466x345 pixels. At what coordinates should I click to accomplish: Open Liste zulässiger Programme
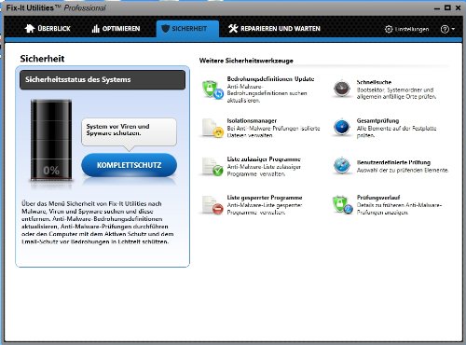[264, 159]
